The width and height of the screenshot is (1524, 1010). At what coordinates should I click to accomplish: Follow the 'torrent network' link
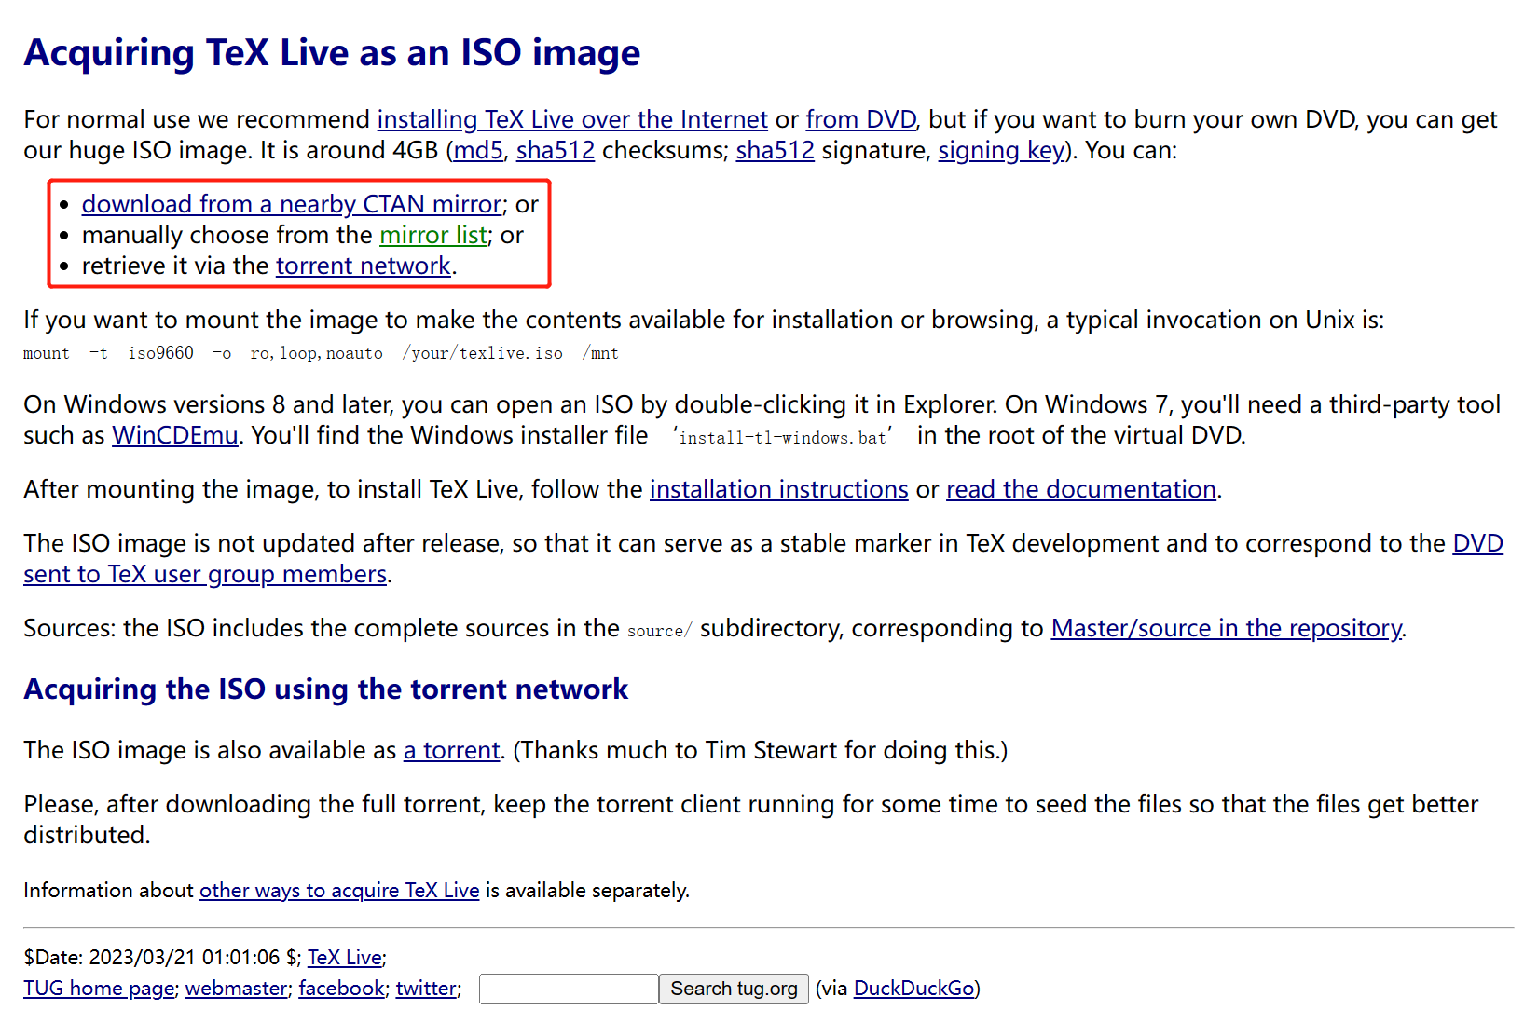(364, 266)
